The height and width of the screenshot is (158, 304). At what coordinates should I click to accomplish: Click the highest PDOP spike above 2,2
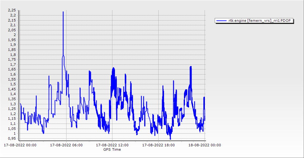[x=63, y=12]
